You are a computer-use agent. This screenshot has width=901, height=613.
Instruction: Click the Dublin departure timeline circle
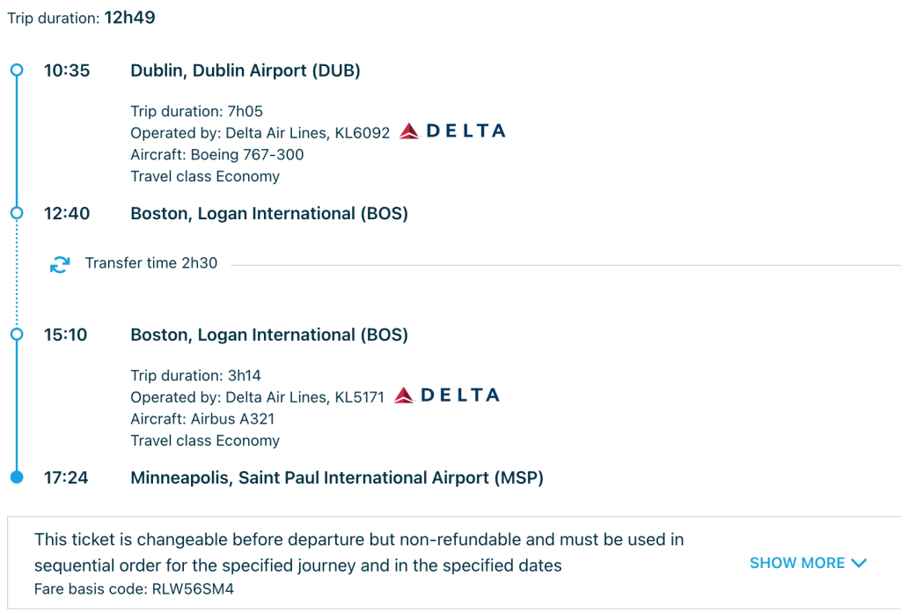(x=17, y=70)
